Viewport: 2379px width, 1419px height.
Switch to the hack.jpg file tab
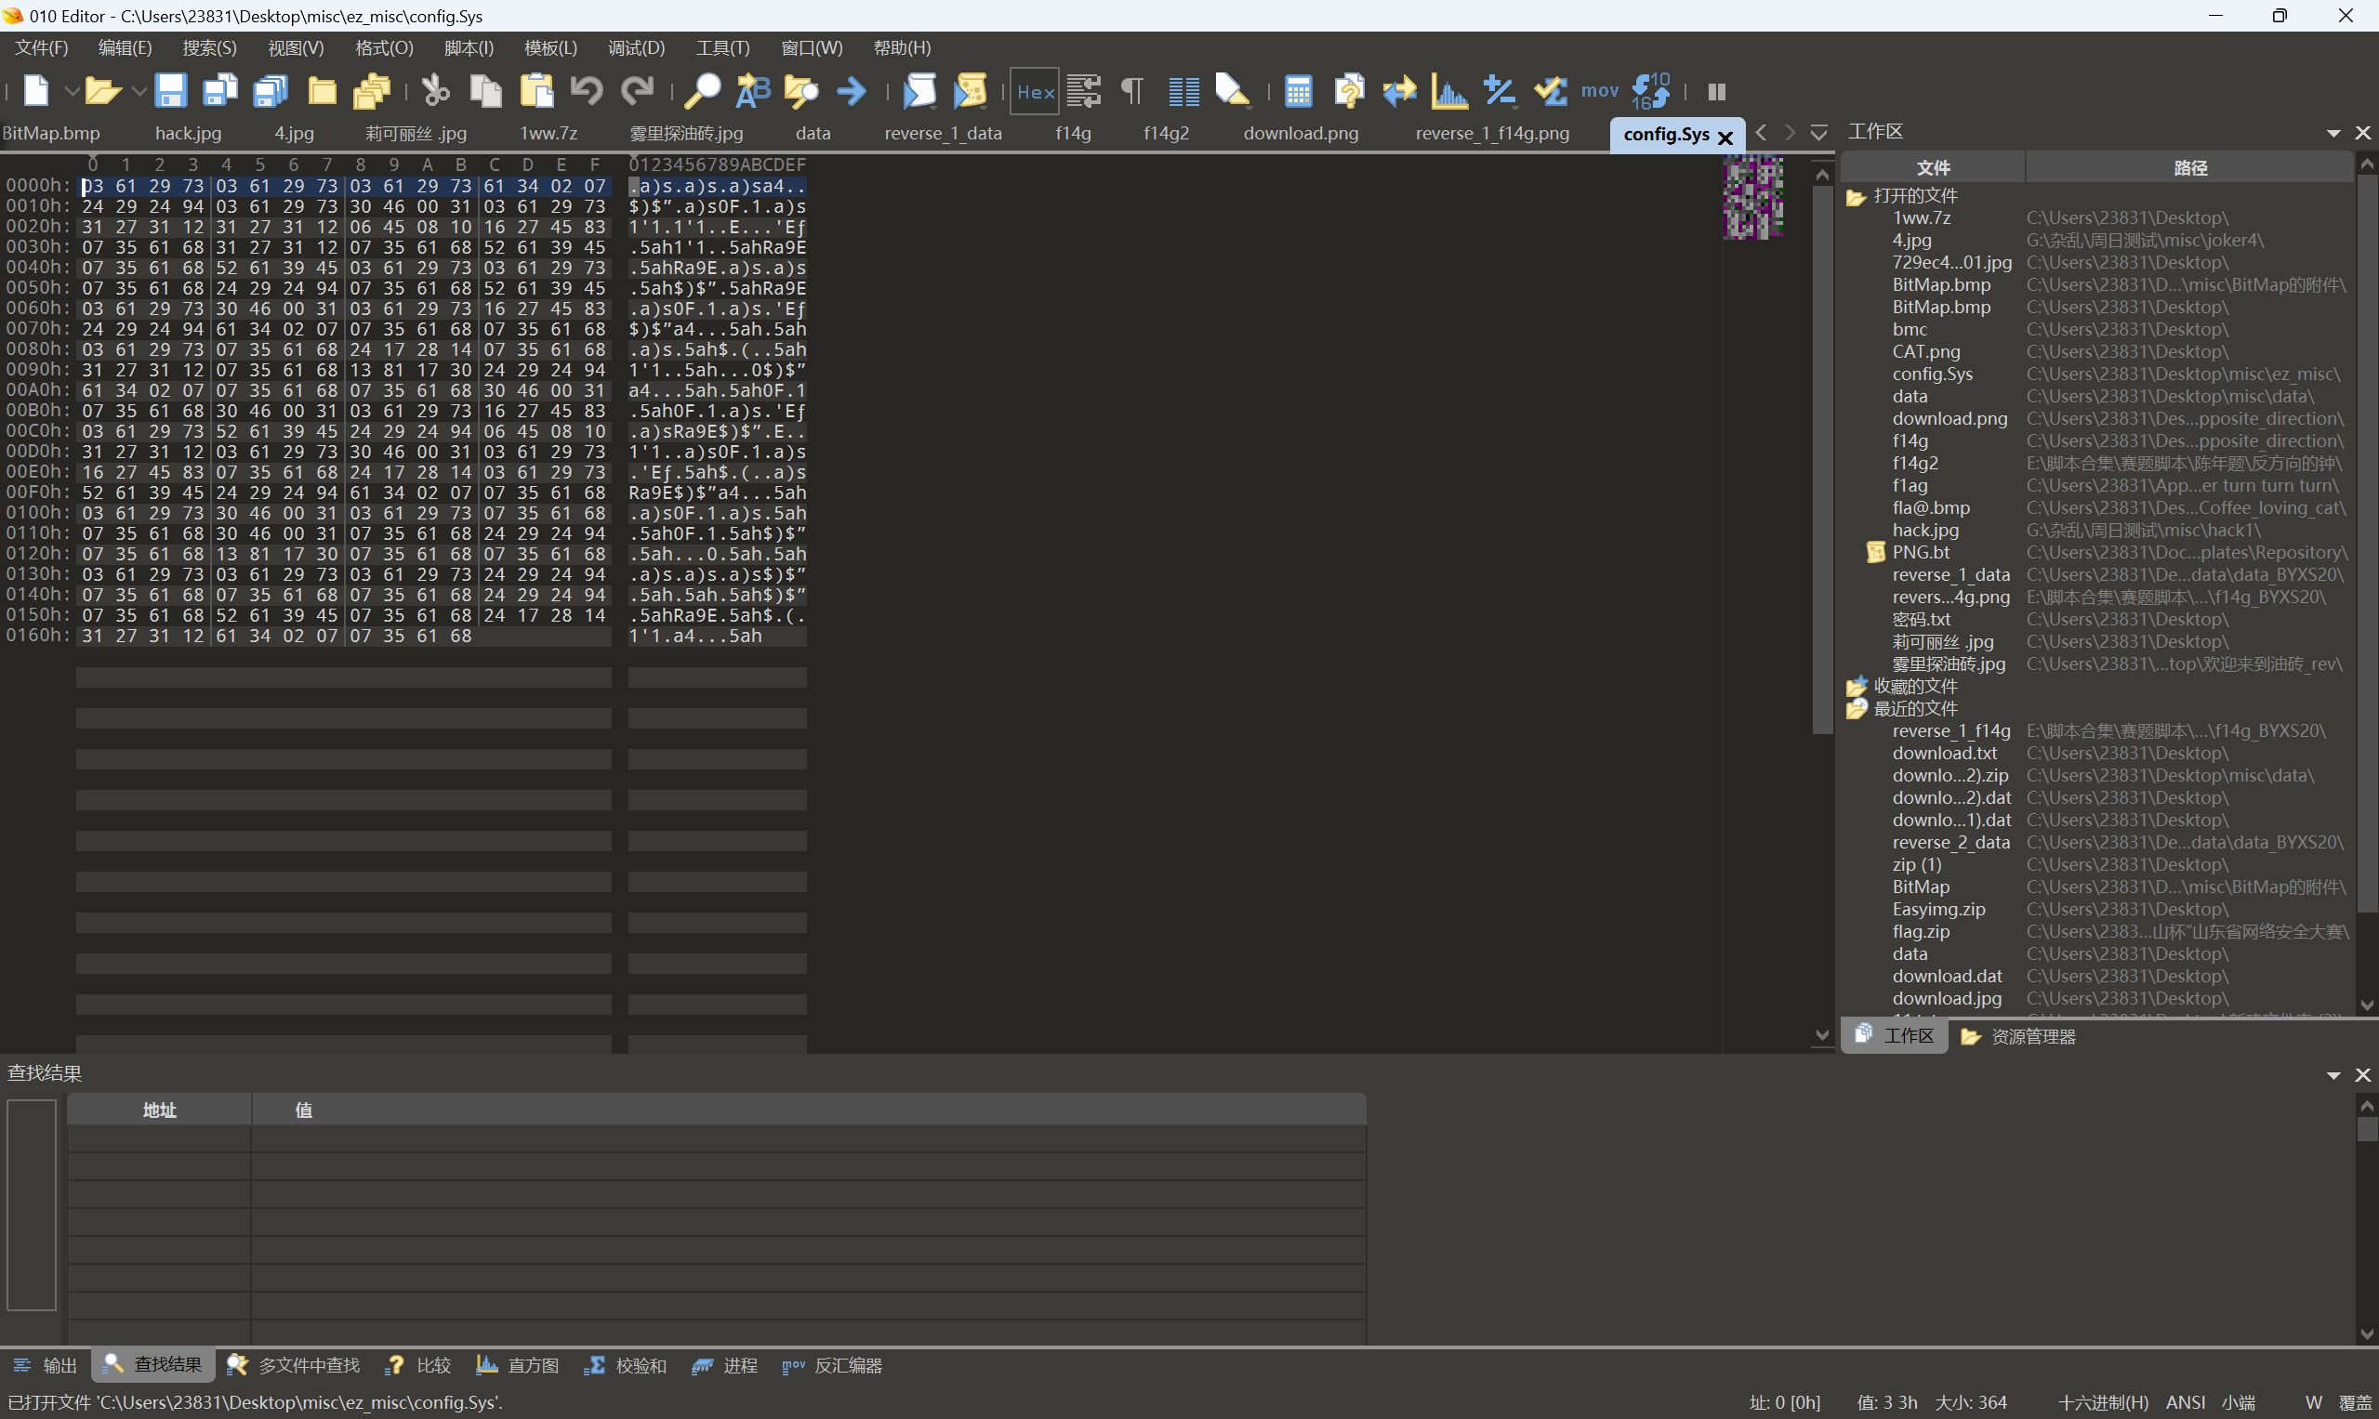[x=188, y=133]
